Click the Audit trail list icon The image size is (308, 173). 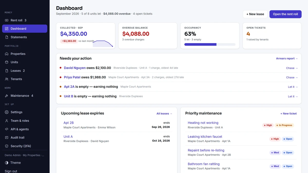7,138
